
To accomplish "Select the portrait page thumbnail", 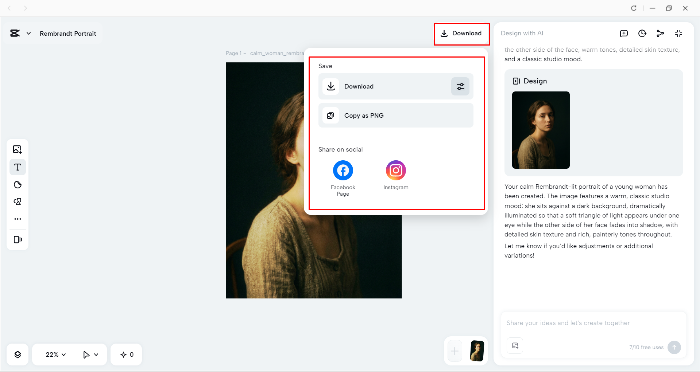I will pos(477,351).
